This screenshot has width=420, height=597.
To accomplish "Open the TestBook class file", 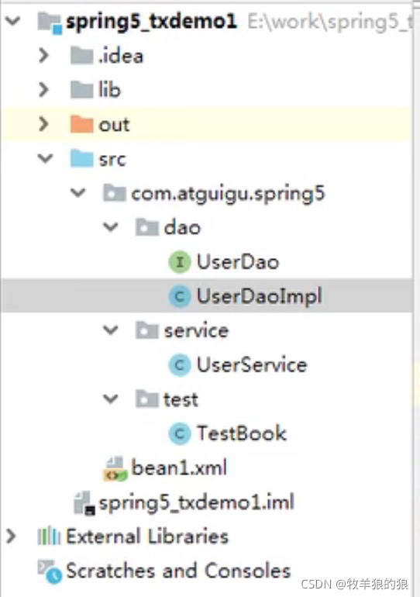I will pyautogui.click(x=242, y=433).
